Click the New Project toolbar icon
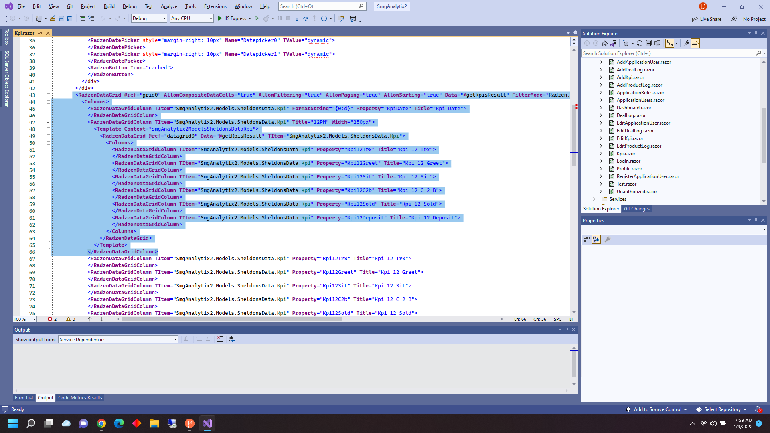This screenshot has height=433, width=770. coord(39,18)
